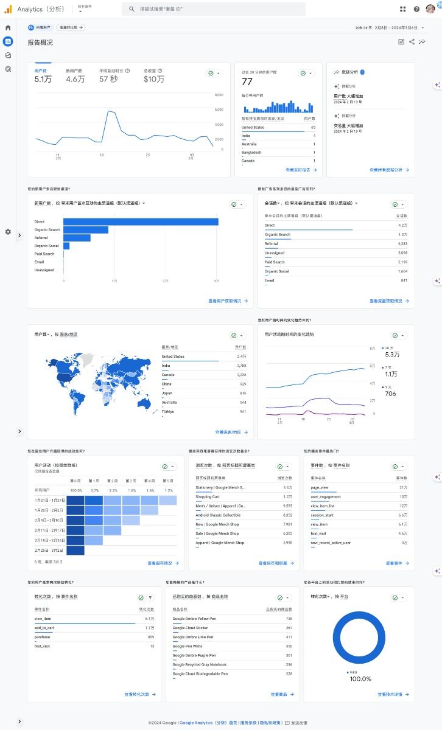Open the Admin gear icon in sidebar
The height and width of the screenshot is (730, 442).
(8, 232)
